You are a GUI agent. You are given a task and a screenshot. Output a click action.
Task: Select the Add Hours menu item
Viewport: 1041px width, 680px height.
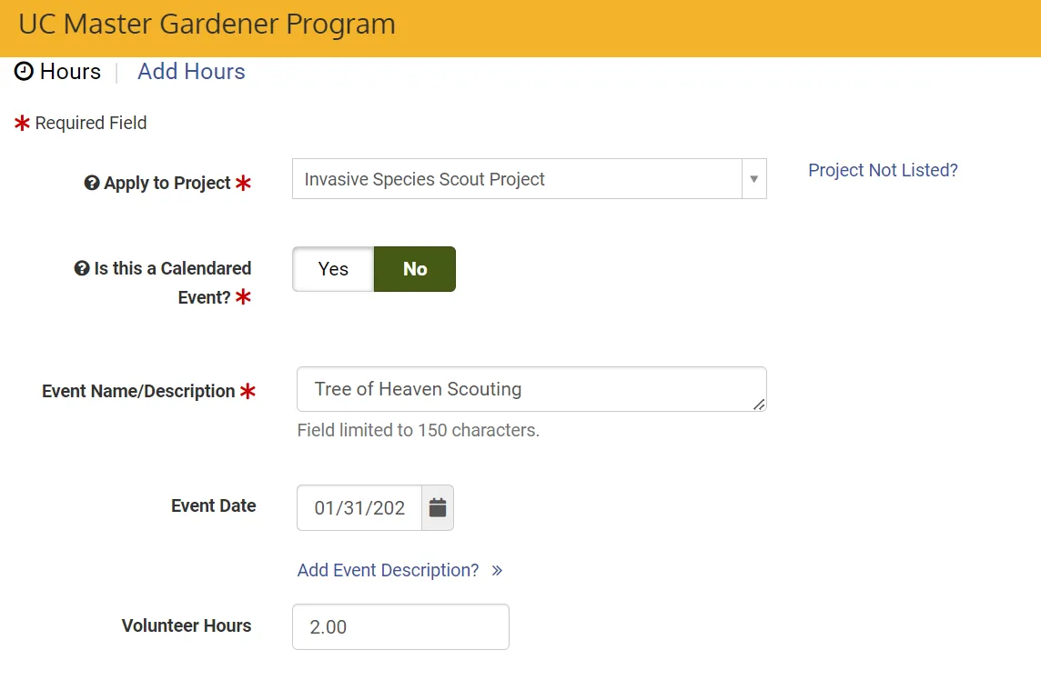pyautogui.click(x=191, y=72)
